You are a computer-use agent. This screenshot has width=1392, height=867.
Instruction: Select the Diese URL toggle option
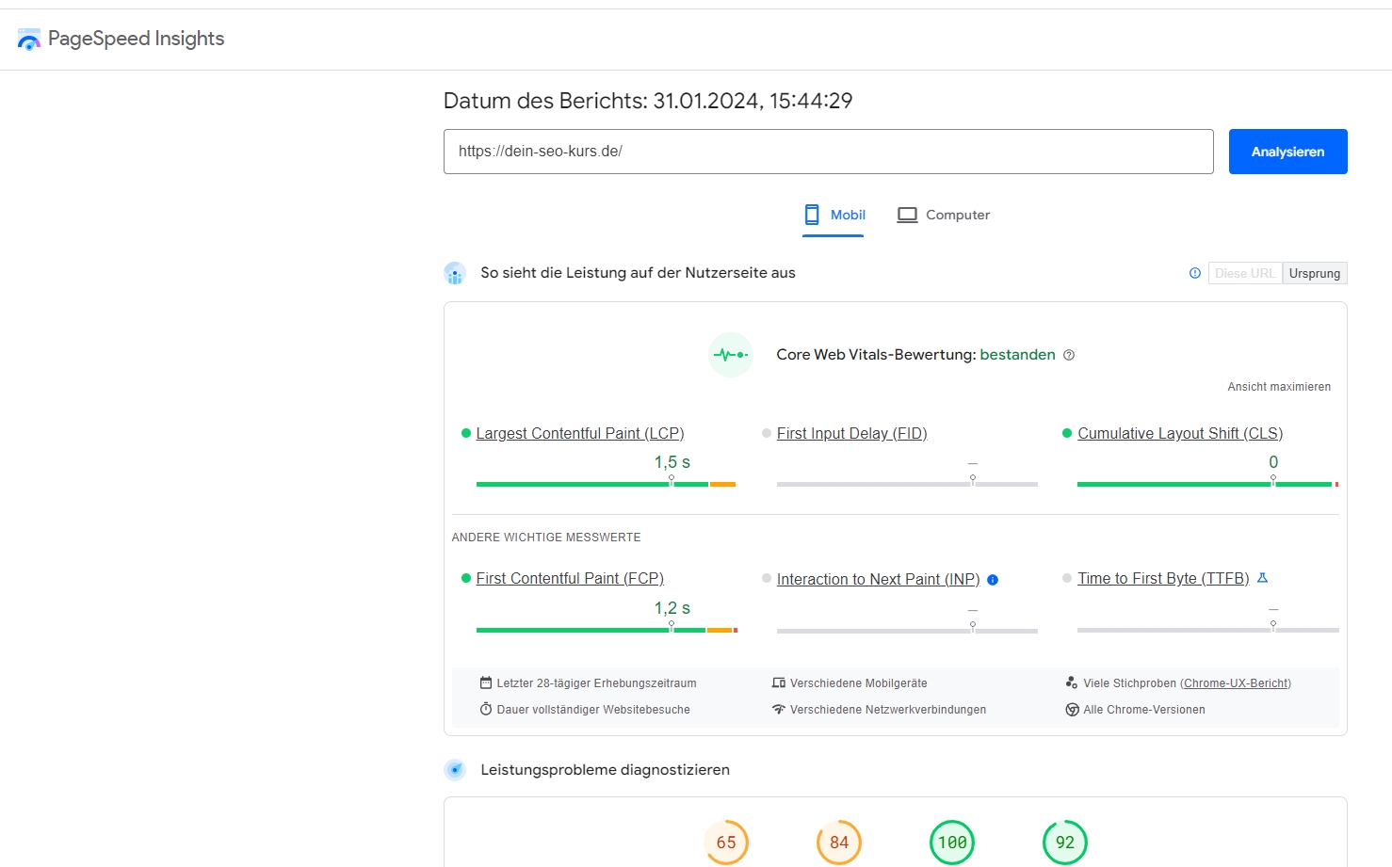[x=1244, y=273]
